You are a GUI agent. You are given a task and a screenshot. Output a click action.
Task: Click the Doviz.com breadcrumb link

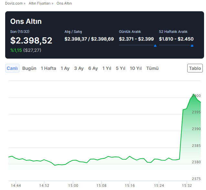[14, 3]
